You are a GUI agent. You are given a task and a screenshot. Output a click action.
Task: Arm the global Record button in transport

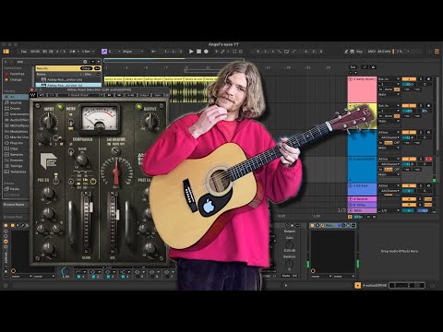click(206, 52)
